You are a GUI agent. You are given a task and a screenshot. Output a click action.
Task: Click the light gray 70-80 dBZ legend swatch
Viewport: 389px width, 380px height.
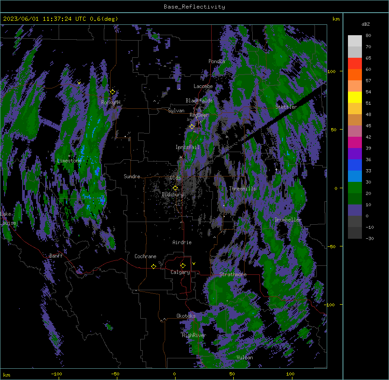(355, 41)
